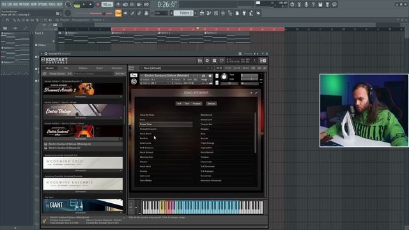Expand Instruments under Strummed Acoustic 2
Viewport: 409px width, 230px height.
click(x=82, y=96)
